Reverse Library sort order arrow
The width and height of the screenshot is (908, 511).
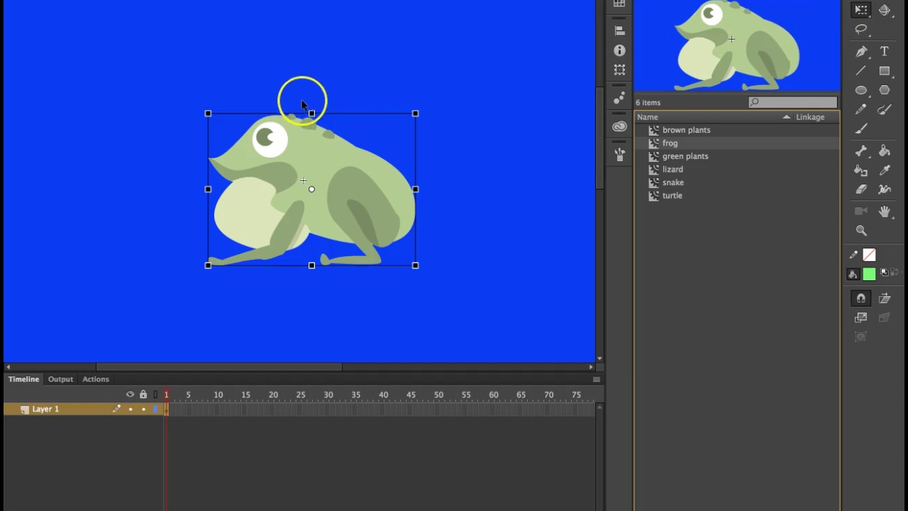pos(786,117)
